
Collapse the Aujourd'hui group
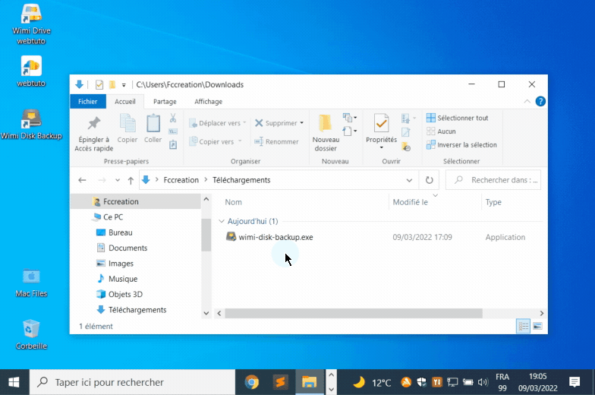222,221
